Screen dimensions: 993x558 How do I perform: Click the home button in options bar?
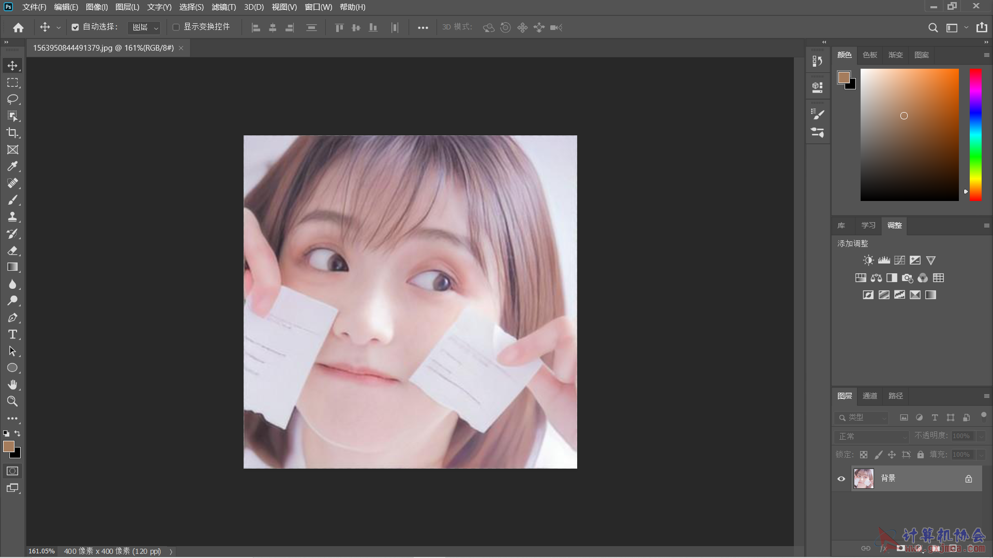(x=19, y=27)
